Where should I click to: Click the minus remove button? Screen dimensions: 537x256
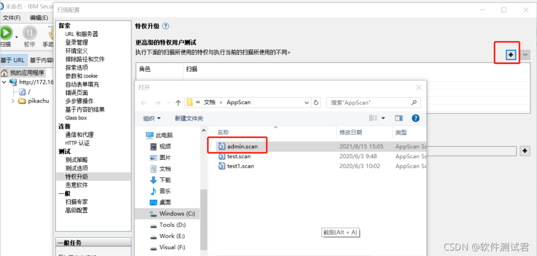tap(526, 54)
